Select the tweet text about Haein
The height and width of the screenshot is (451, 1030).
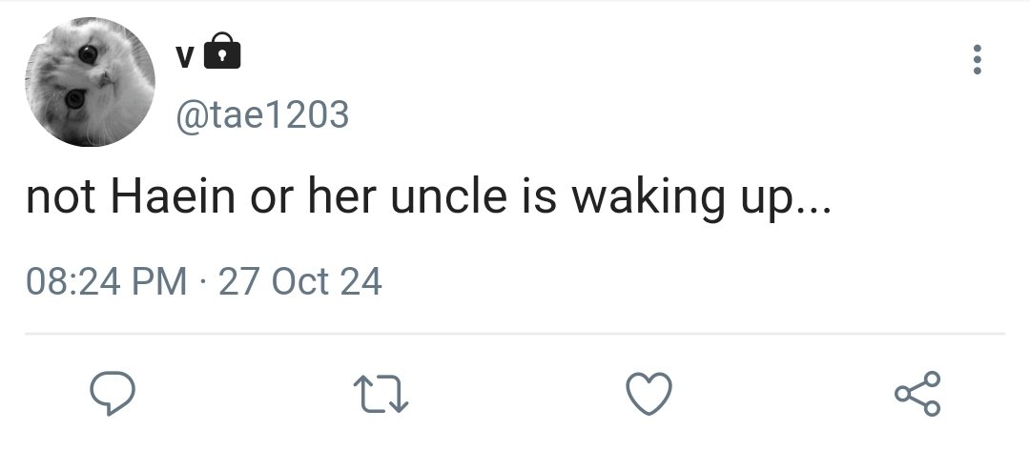pos(428,197)
